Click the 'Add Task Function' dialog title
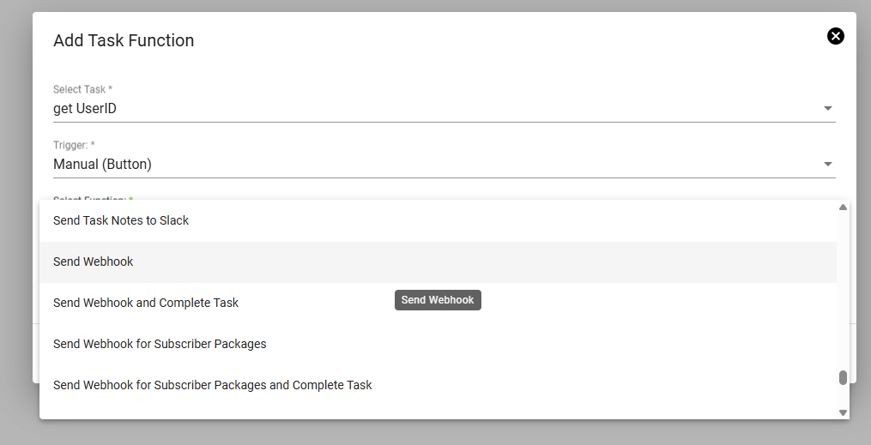This screenshot has height=445, width=871. (124, 40)
